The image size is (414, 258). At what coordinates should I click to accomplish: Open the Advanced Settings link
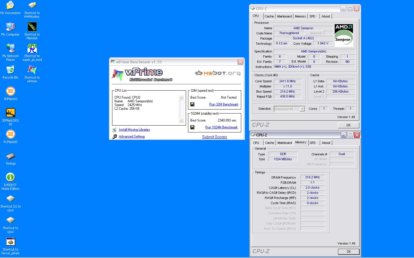coord(132,136)
